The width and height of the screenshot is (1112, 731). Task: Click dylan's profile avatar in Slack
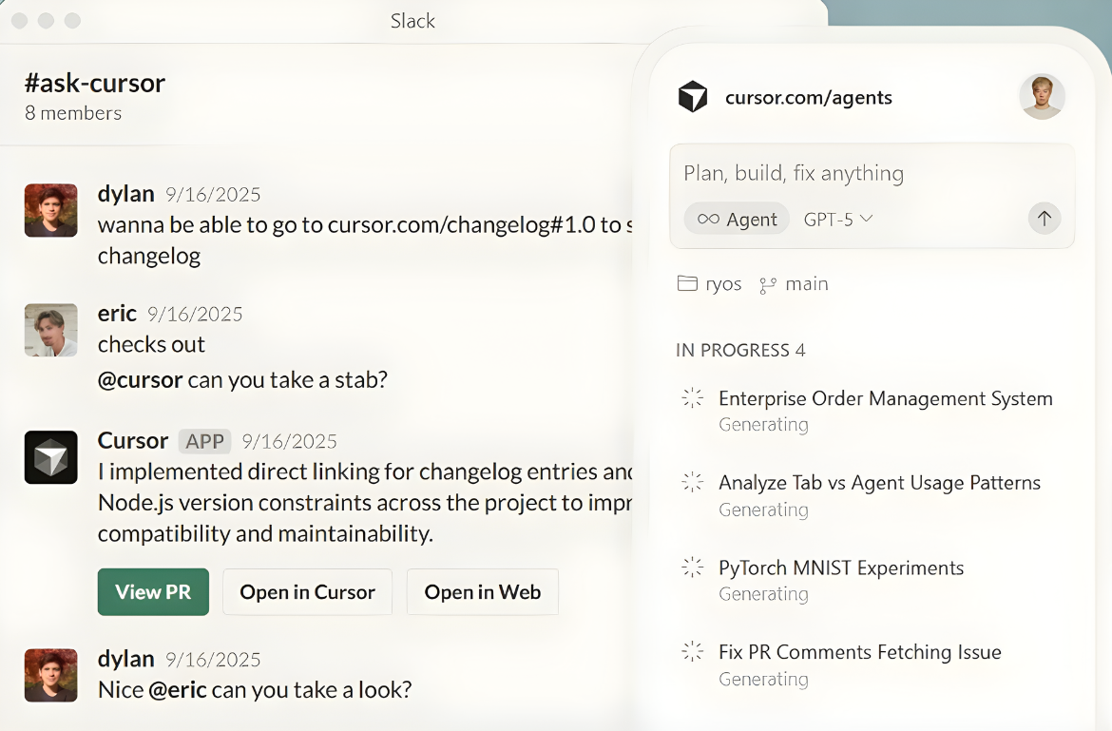pos(50,211)
